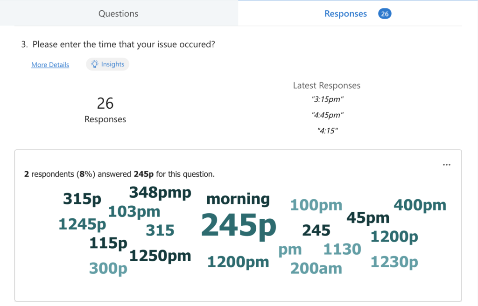The width and height of the screenshot is (478, 306).
Task: Click the word morning in cloud
Action: coord(238,199)
